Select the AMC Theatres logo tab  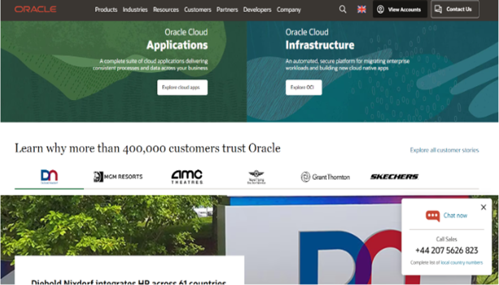point(187,177)
